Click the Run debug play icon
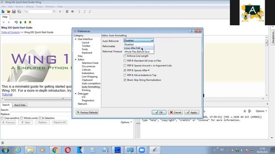This screenshot has width=275, height=154. 60,12
